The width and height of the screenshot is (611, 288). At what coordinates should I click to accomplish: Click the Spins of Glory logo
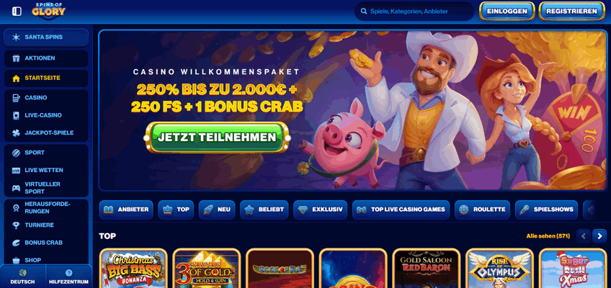[x=49, y=11]
